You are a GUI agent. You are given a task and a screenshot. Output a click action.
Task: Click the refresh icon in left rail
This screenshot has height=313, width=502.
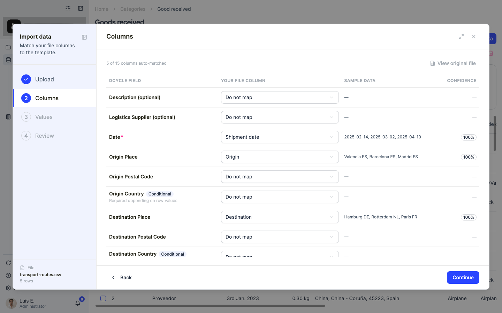click(8, 263)
